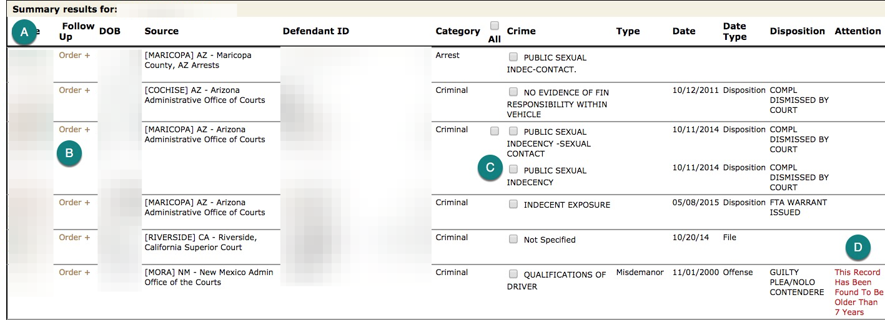The image size is (885, 320).
Task: Click the Source column header
Action: click(x=162, y=31)
